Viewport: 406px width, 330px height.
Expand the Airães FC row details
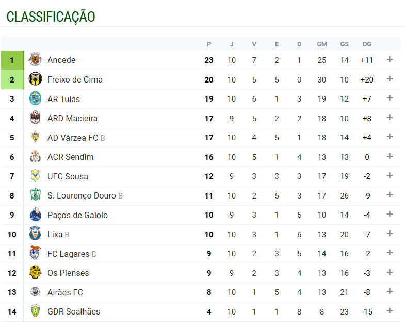pyautogui.click(x=389, y=292)
